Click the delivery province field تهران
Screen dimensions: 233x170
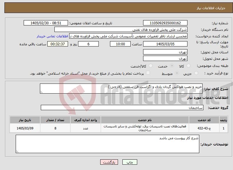pos(165,52)
